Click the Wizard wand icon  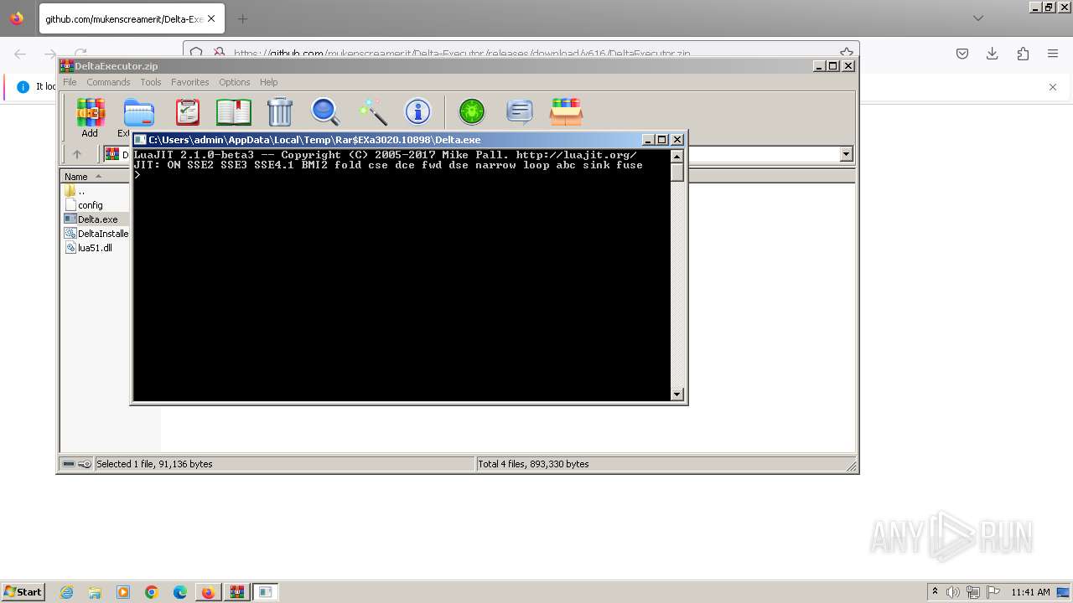point(372,112)
